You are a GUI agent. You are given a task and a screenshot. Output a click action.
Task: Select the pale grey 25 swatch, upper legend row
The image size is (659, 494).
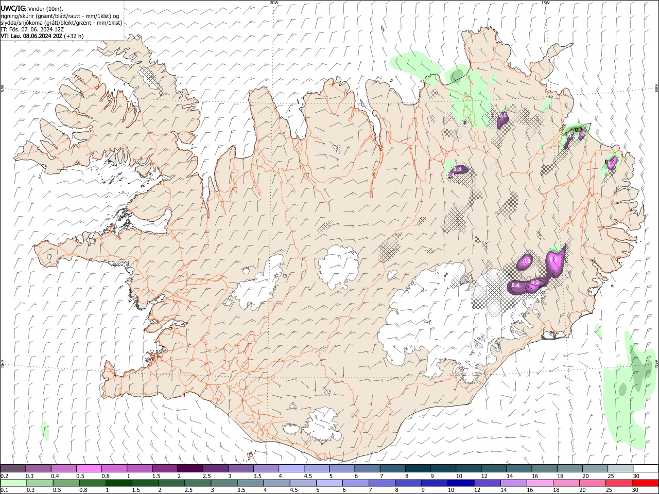coord(620,468)
